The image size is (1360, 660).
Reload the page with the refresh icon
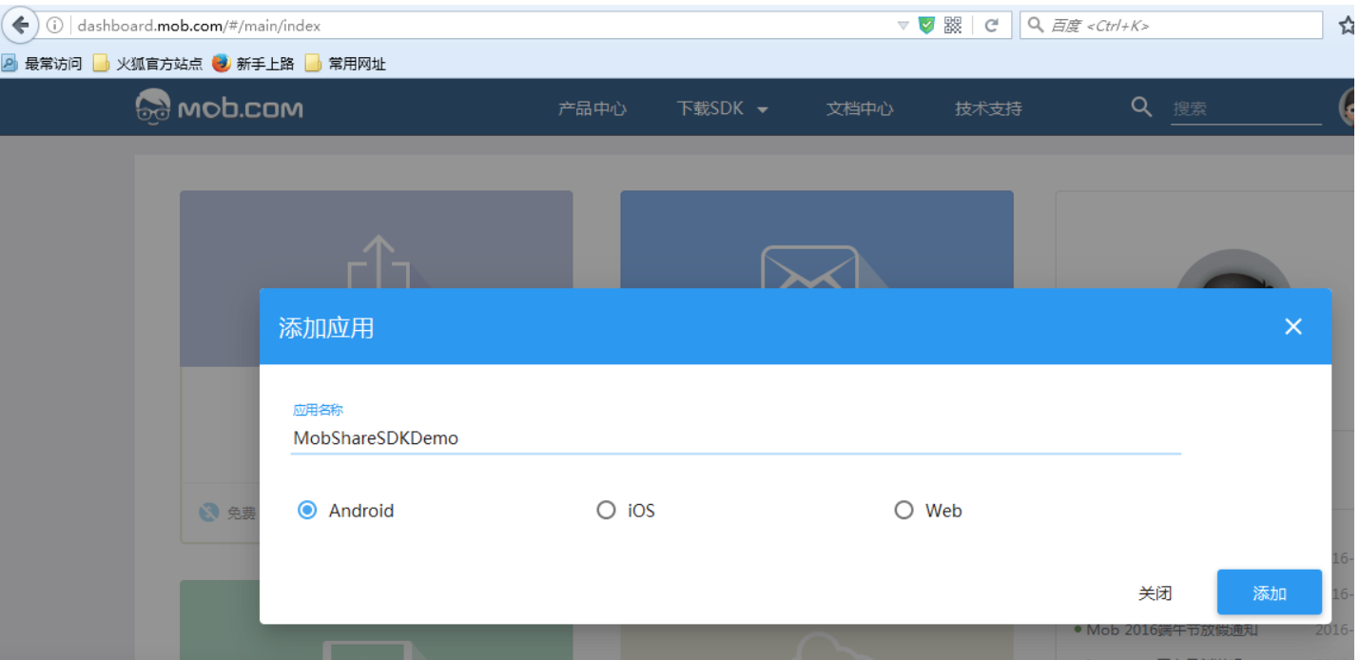pyautogui.click(x=991, y=26)
